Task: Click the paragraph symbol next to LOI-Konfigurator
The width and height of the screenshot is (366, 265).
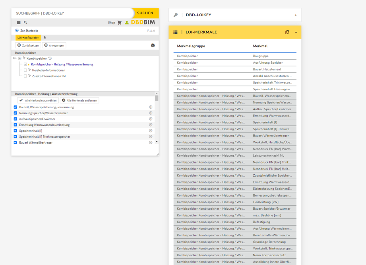Action: (45, 38)
